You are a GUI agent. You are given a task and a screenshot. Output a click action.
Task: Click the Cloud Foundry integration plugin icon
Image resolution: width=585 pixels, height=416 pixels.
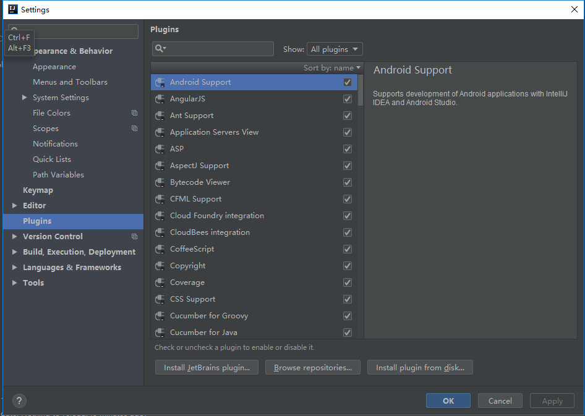160,216
